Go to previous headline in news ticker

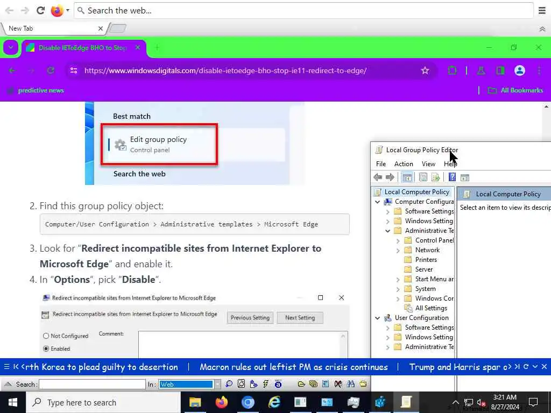16,367
